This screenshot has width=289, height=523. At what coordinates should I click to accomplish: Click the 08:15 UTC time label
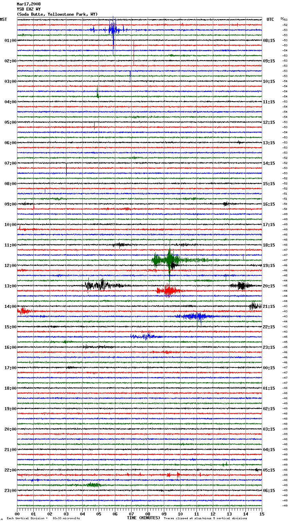269,41
